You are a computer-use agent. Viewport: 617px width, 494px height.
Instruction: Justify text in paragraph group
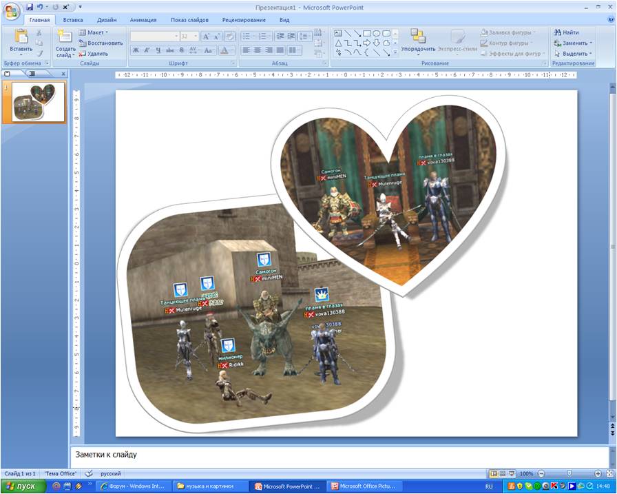(280, 50)
